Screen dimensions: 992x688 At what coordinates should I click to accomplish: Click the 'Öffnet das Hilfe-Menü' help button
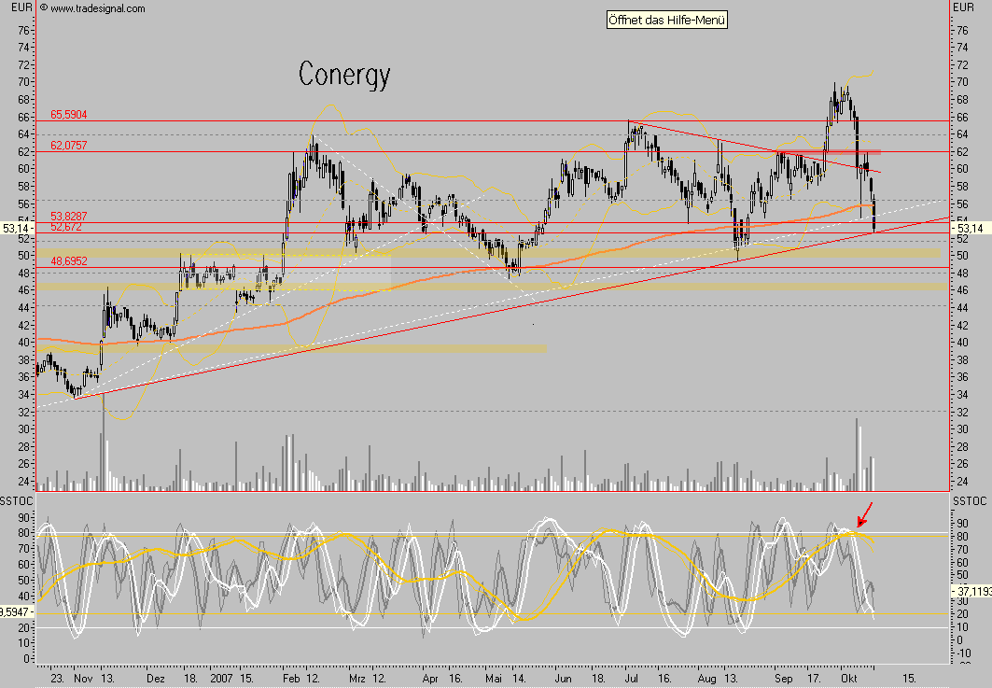(666, 19)
